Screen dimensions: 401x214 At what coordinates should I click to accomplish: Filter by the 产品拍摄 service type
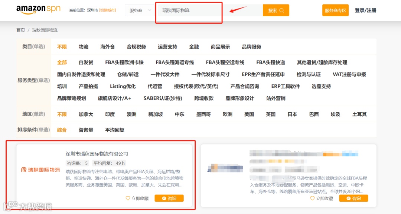[x=88, y=86]
